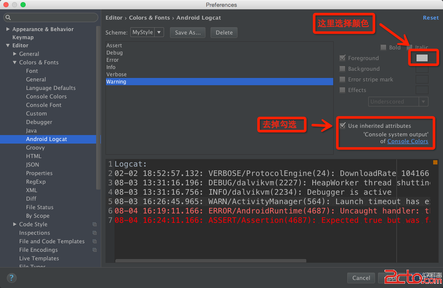This screenshot has width=443, height=288.
Task: Open JSON colors settings
Action: tap(32, 164)
